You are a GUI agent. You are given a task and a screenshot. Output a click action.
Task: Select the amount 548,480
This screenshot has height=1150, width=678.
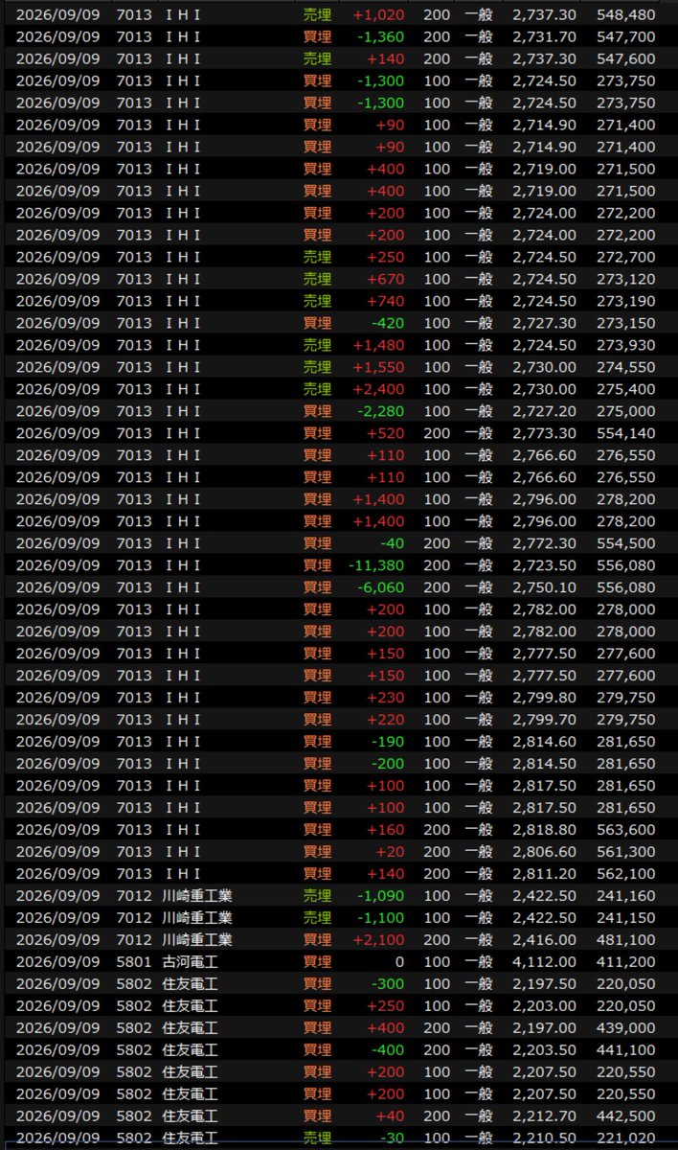(626, 14)
